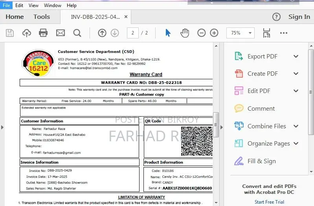Switch to the Tools tab

coord(42,17)
